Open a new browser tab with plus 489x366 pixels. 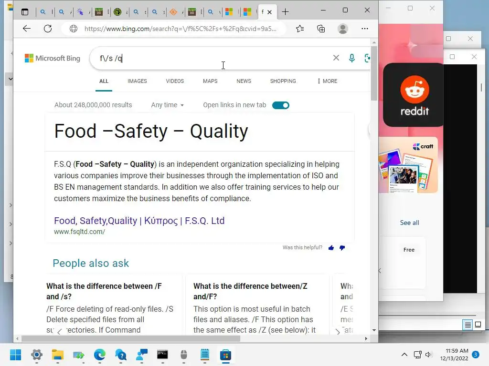[x=285, y=12]
